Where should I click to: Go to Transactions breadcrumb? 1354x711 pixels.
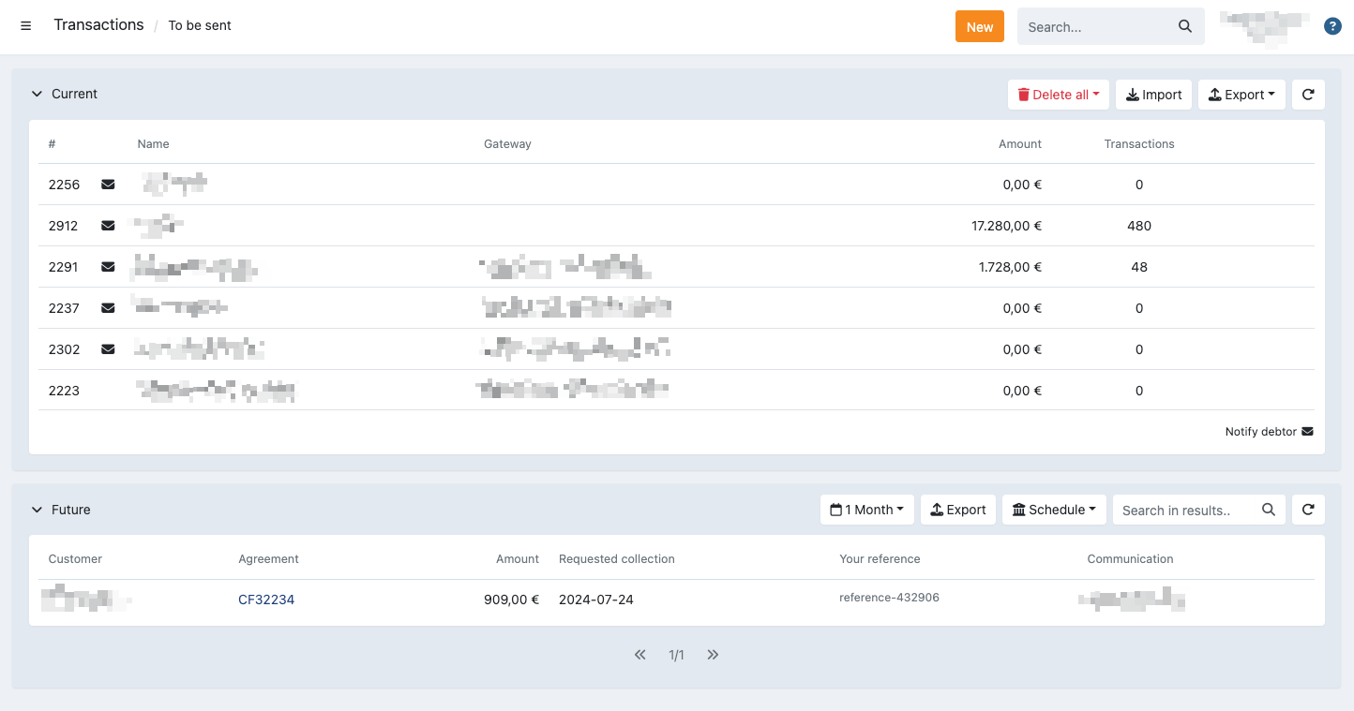click(x=98, y=25)
